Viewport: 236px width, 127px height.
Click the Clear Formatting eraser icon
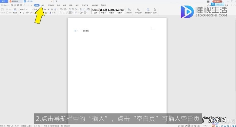[x=52, y=9]
